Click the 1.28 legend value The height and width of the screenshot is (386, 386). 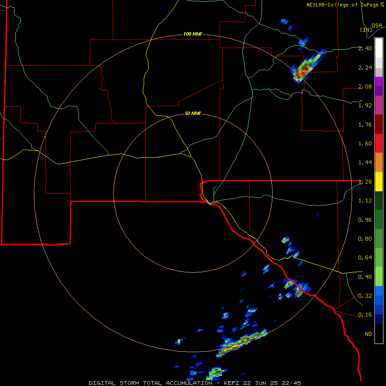tap(365, 182)
